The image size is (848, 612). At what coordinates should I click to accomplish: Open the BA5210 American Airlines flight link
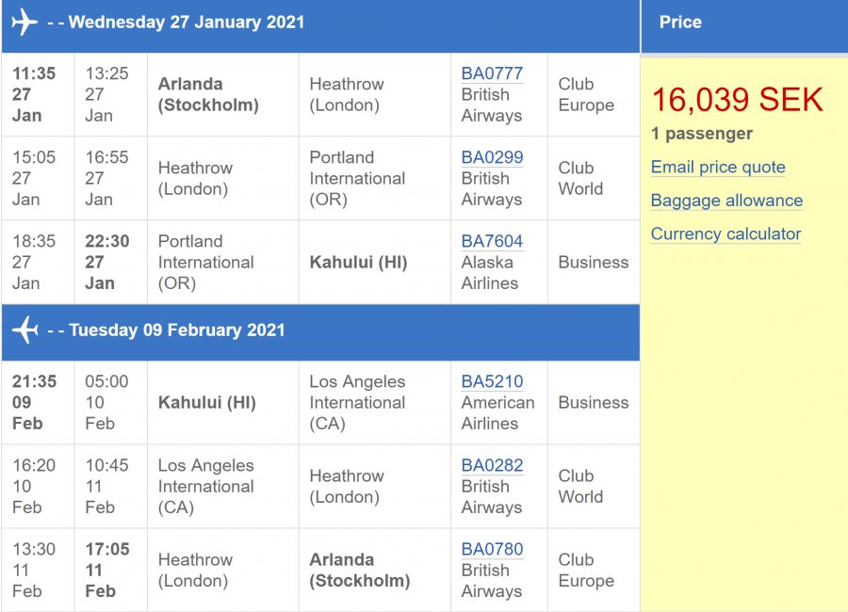[x=492, y=381]
